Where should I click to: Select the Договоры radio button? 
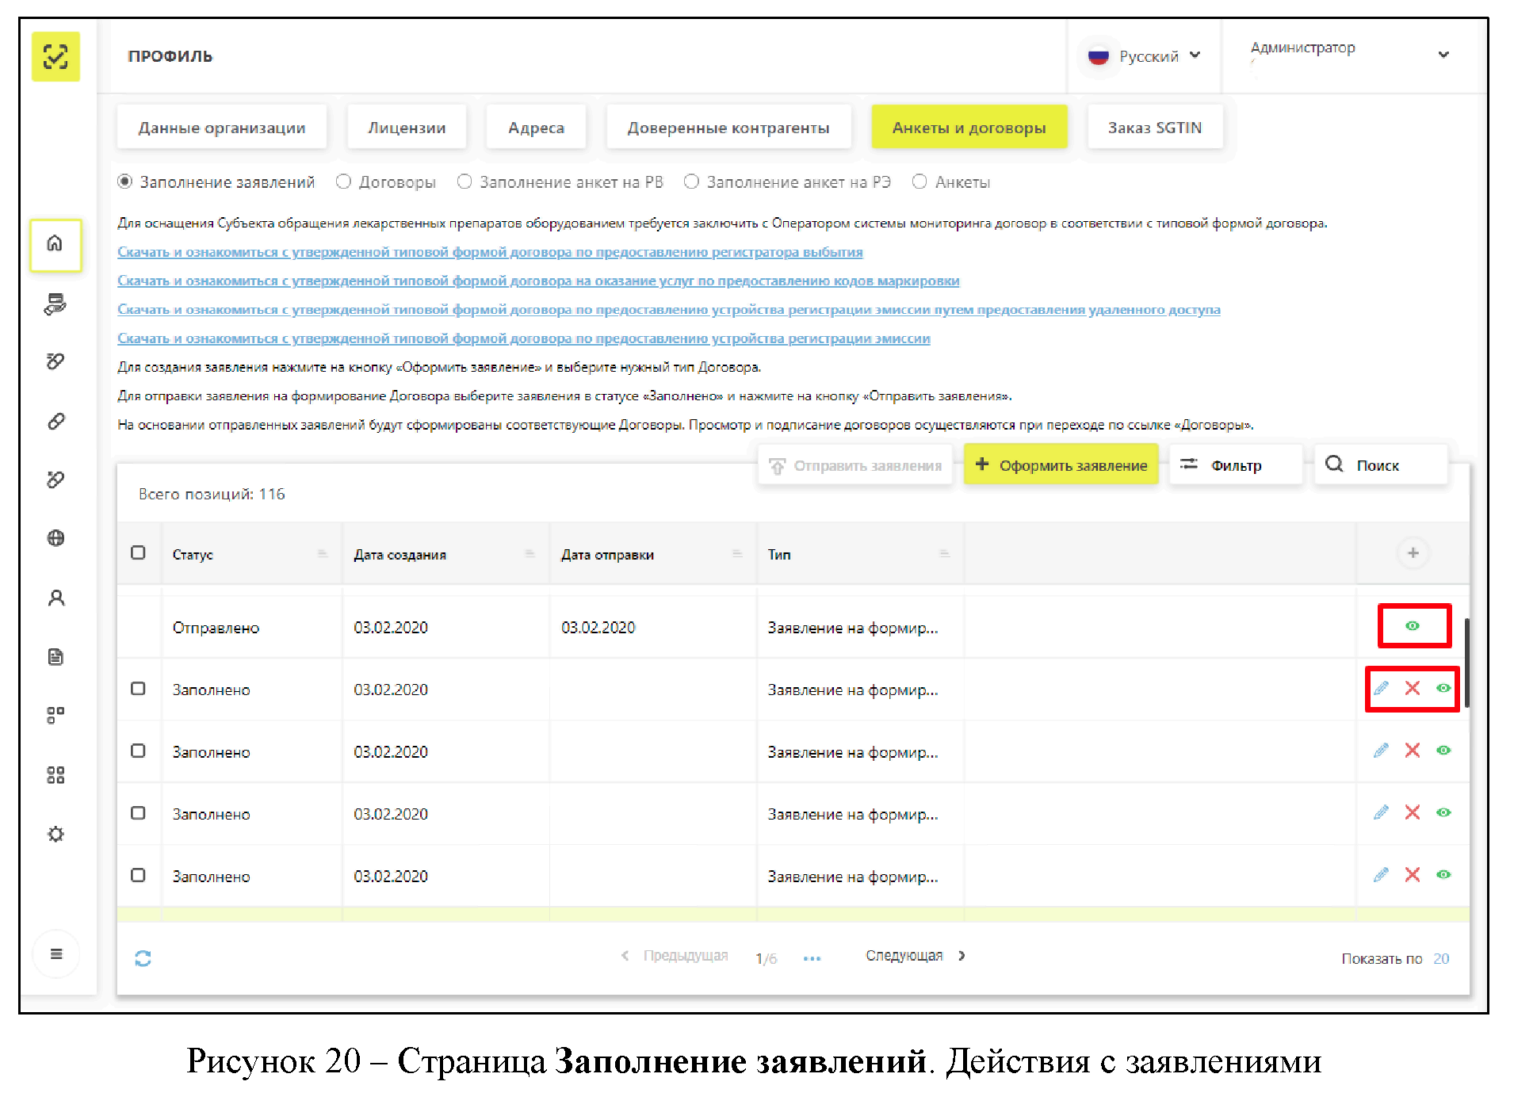coord(343,182)
